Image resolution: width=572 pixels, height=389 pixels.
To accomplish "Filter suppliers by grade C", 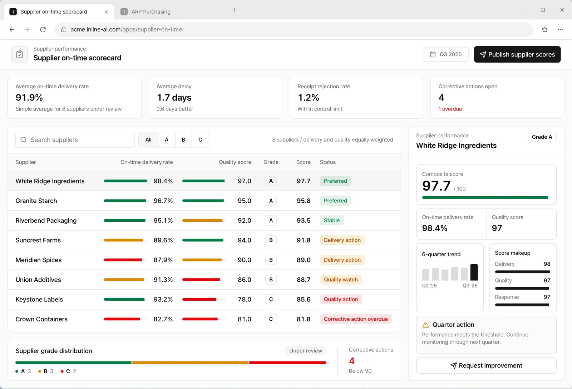I will [200, 140].
